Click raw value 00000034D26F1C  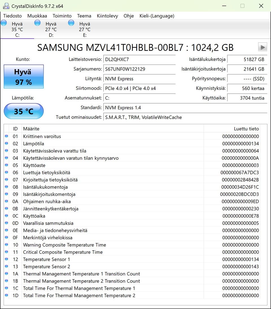pos(240,187)
